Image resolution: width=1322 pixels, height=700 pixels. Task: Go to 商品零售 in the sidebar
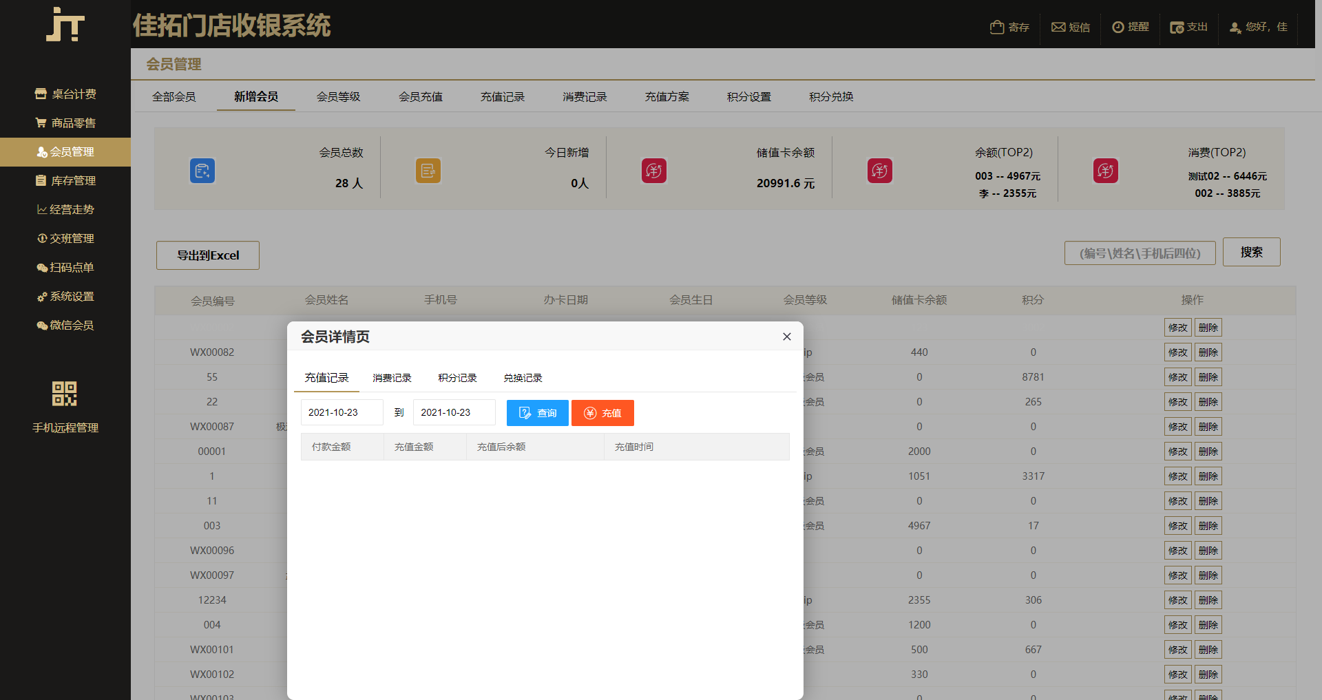[x=65, y=123]
